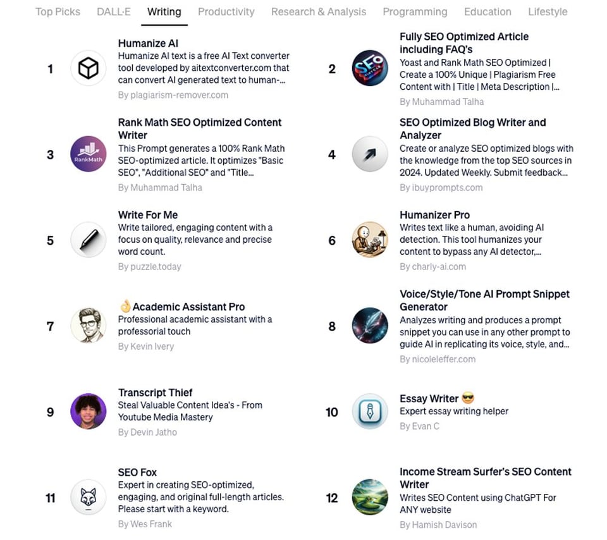Select the Essay Writer fountain pen icon
Screen dimensions: 607x540
coord(369,412)
